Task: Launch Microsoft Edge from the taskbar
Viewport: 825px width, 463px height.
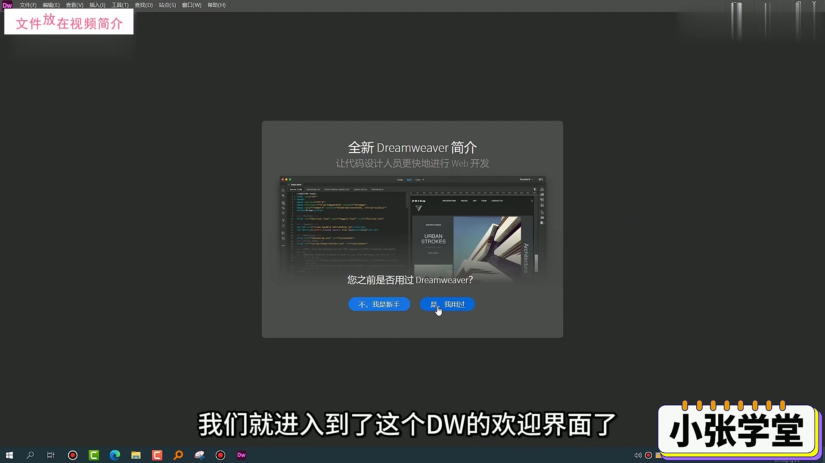Action: [115, 455]
